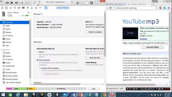Screen dimensions: 172x97
Task: Toggle shuffle in iTunes now-playing display
Action: 39,2
